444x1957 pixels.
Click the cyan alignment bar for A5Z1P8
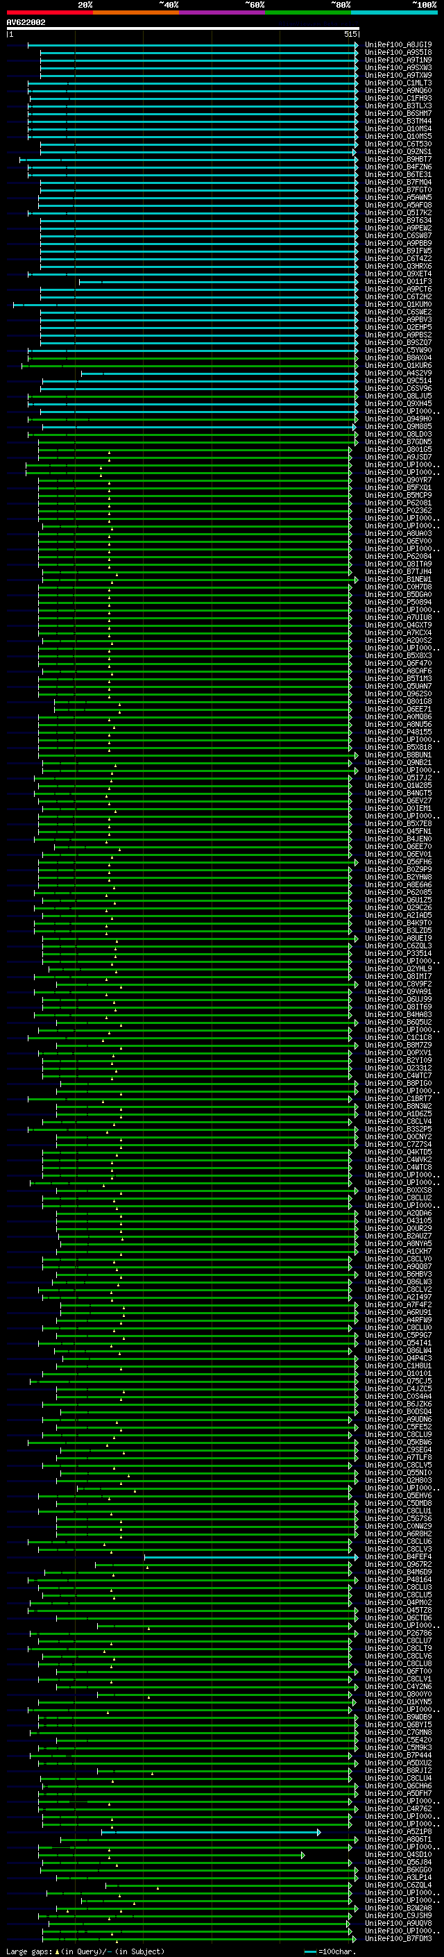tap(210, 1833)
